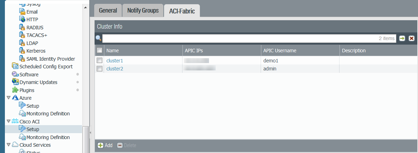The width and height of the screenshot is (418, 153).
Task: Sort by the APIC Username column header
Action: point(300,50)
